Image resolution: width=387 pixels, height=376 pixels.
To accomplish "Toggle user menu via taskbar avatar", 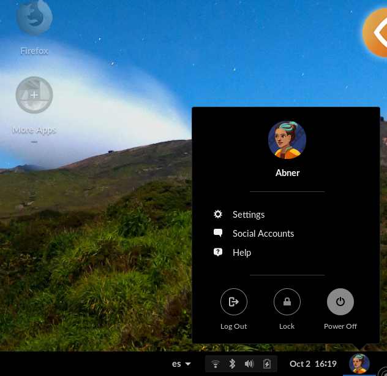I will tap(359, 363).
